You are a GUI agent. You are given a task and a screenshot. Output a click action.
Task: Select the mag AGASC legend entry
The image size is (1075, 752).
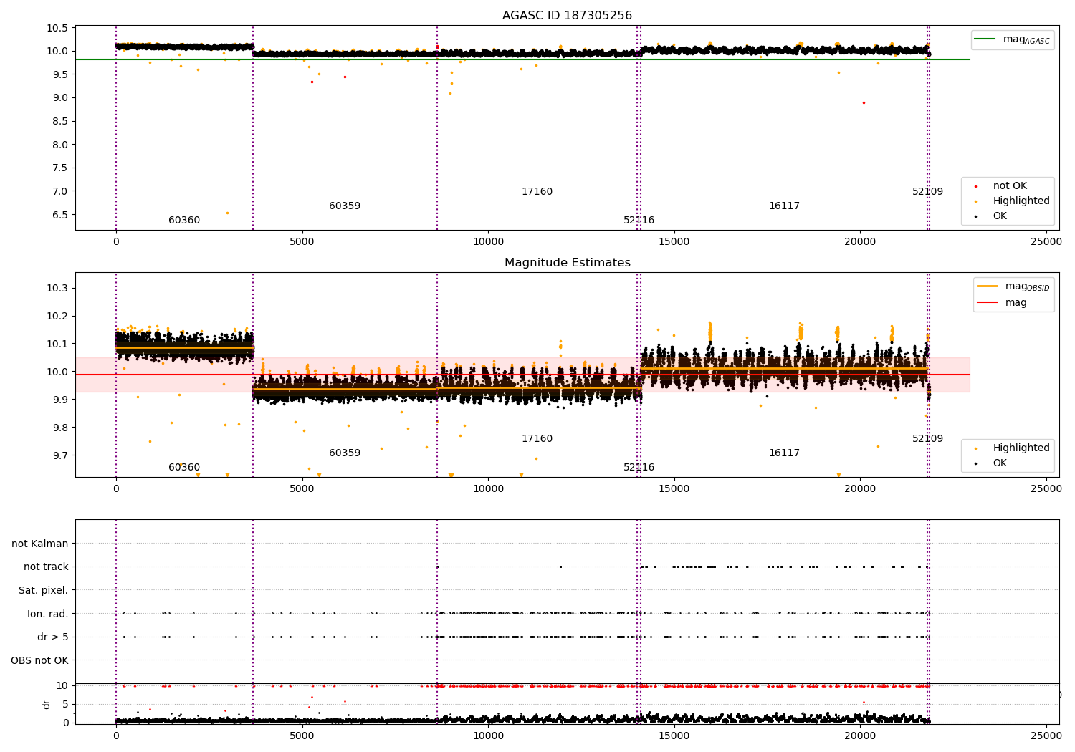pos(1013,40)
